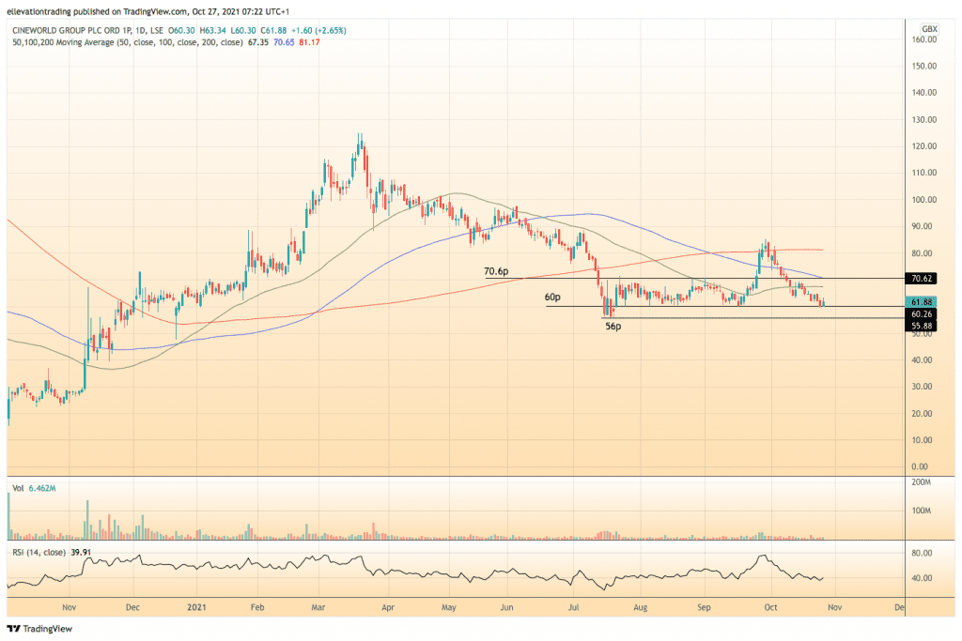Screen dimensions: 962x641
Task: Click the Jul label on time axis
Action: tap(574, 607)
